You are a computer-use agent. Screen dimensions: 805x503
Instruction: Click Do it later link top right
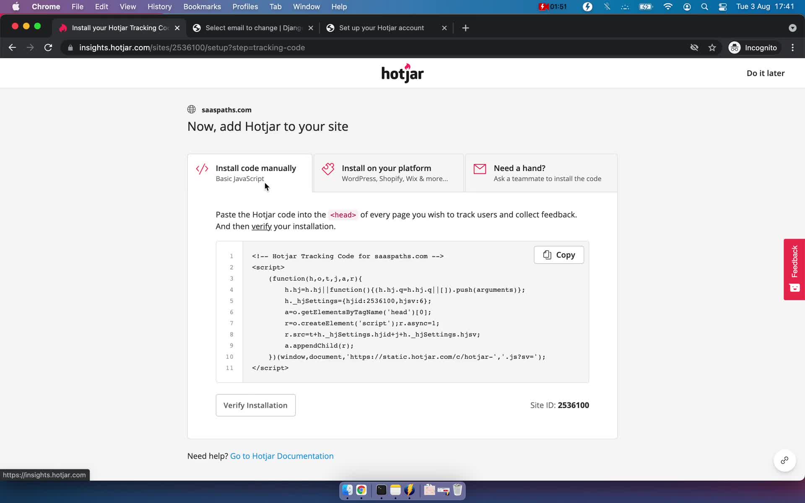pos(766,73)
